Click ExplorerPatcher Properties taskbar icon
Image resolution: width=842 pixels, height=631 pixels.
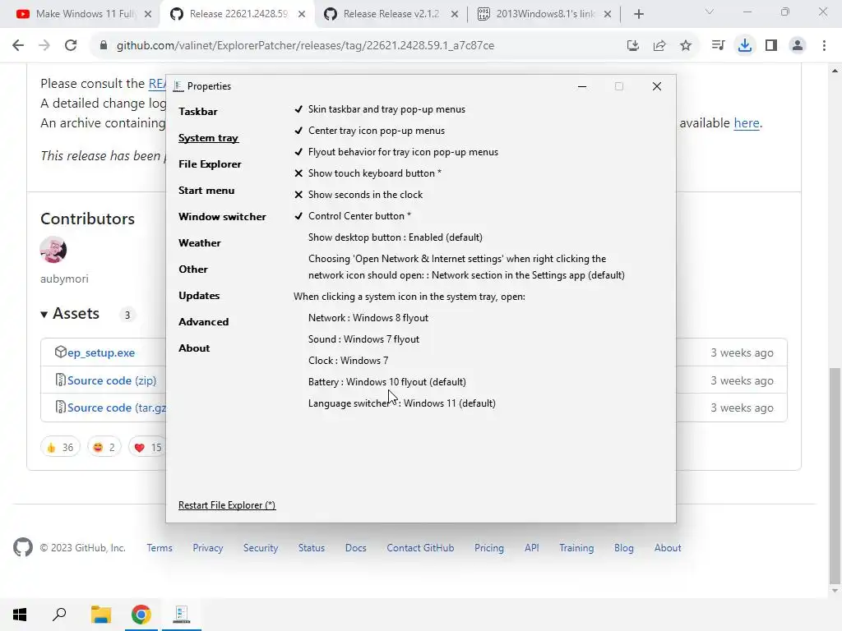pos(182,615)
